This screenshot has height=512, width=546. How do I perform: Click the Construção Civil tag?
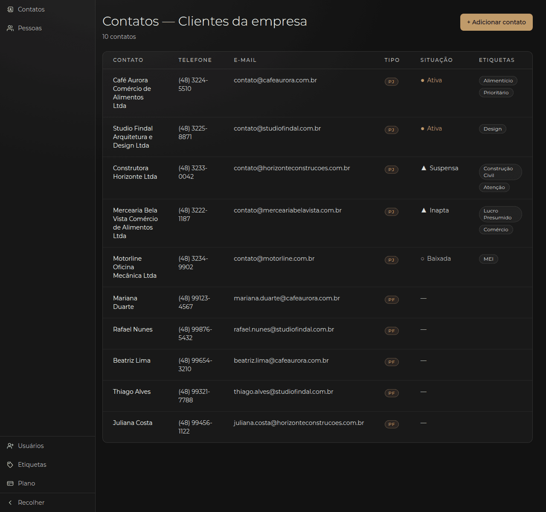pos(500,172)
